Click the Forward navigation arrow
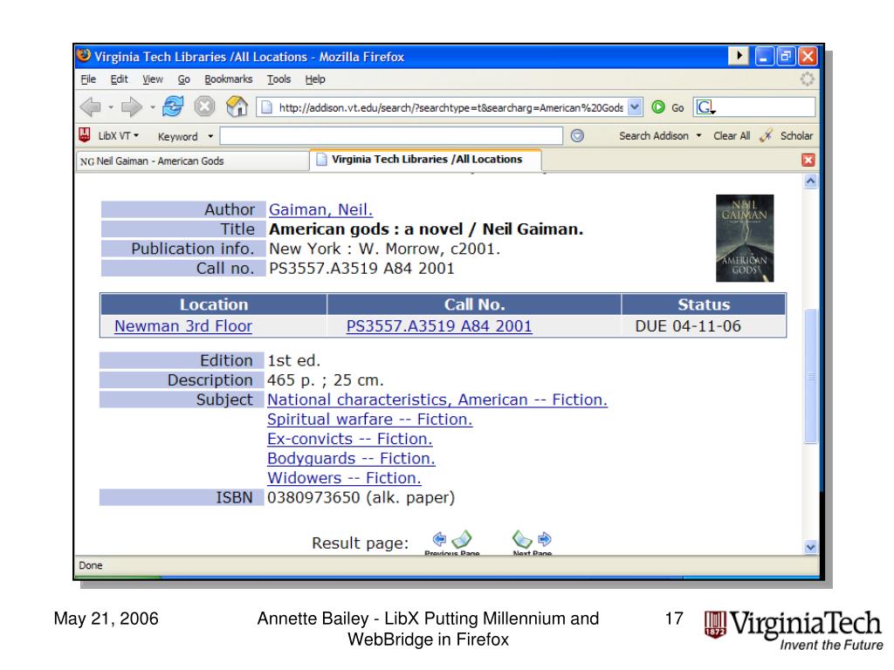Image resolution: width=894 pixels, height=670 pixels. point(131,106)
